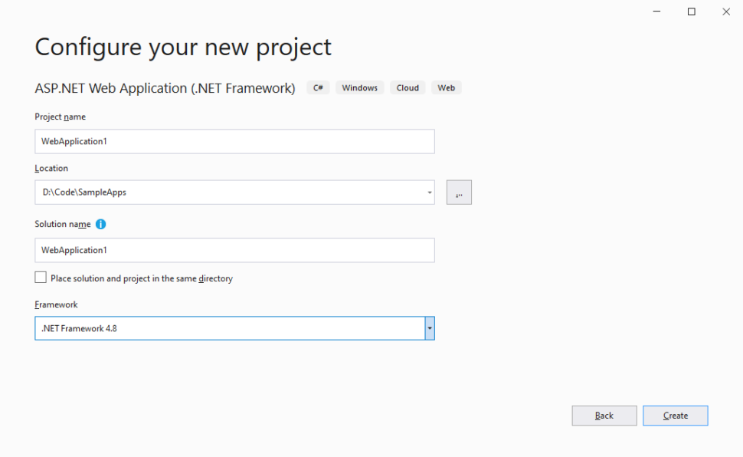Select the Web project type tag
Viewport: 743px width, 457px height.
446,87
